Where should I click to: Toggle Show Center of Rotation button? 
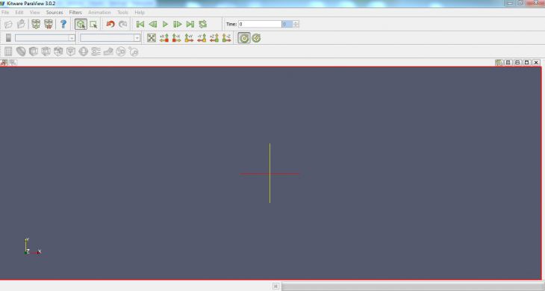244,38
